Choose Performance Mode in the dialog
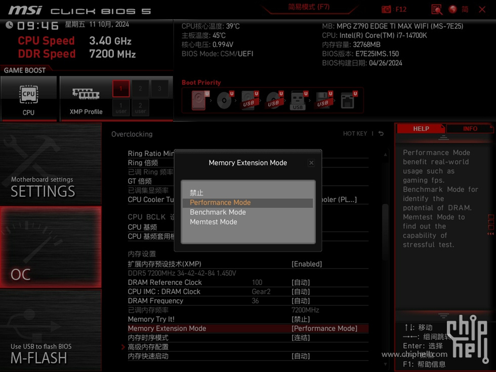Screen dimensions: 496x372 247,203
